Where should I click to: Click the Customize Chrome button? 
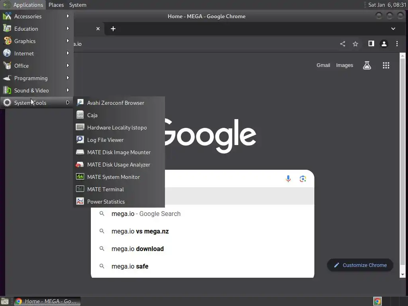[x=360, y=265]
